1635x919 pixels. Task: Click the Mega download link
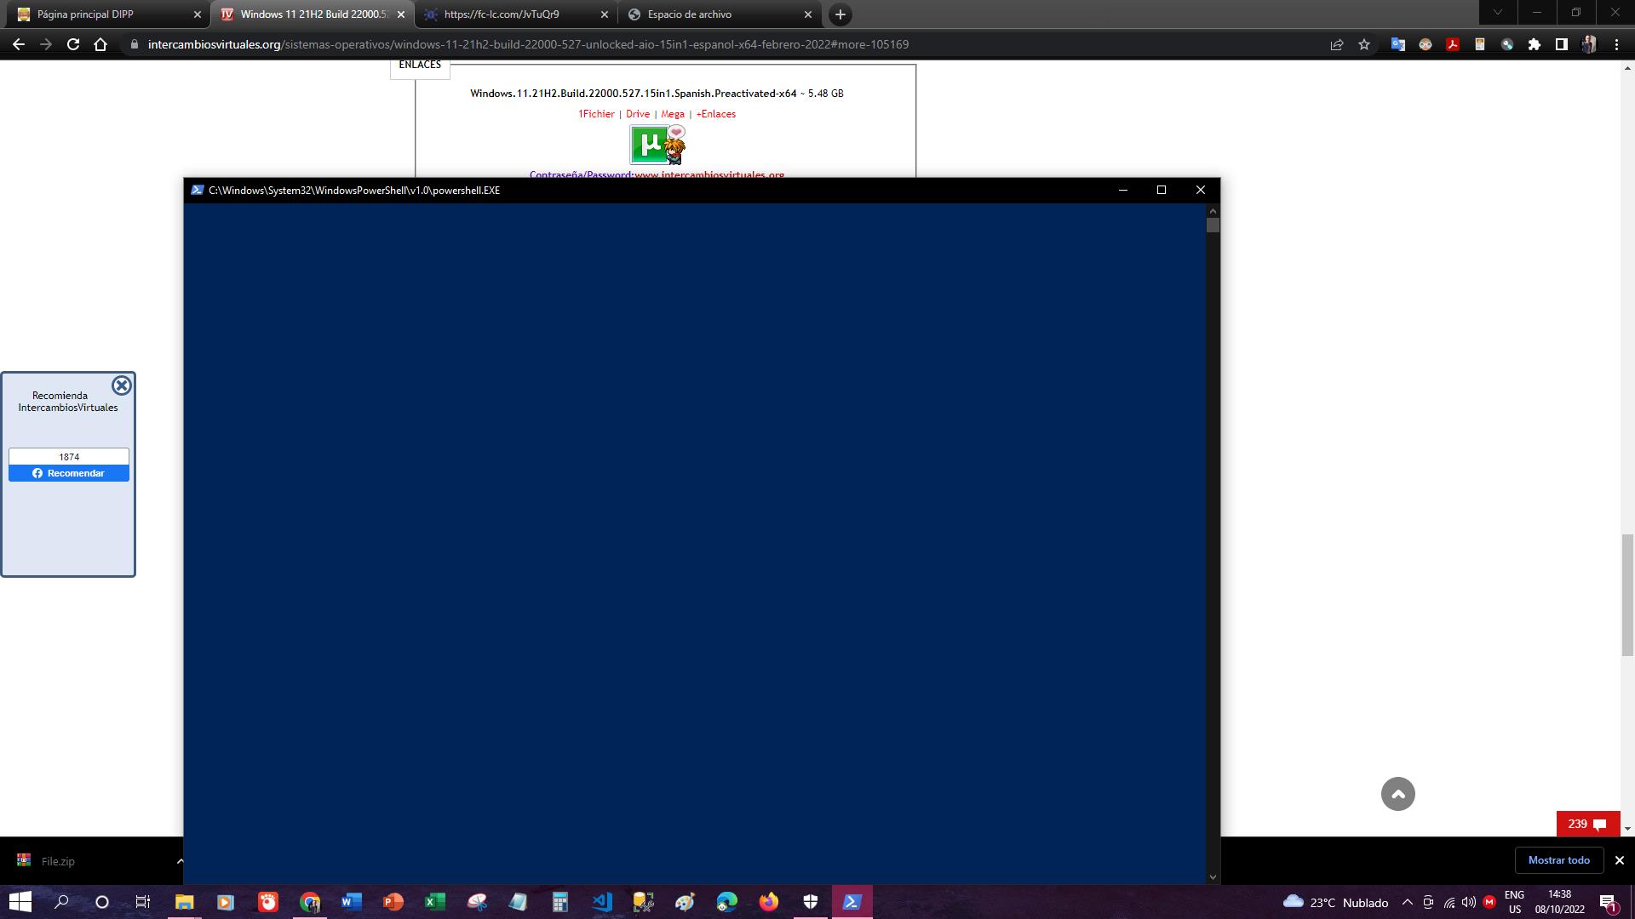[673, 114]
